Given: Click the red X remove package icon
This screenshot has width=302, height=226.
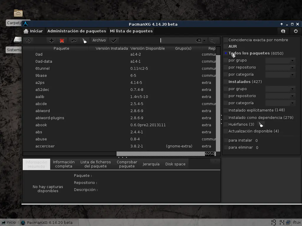Looking at the screenshot, I should point(62,41).
